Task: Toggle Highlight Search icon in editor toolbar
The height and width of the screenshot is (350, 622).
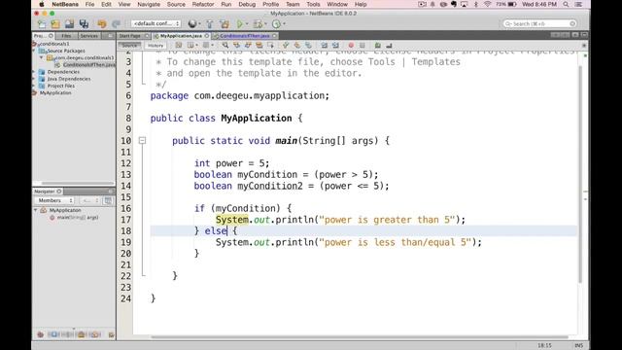Action: coord(259,46)
